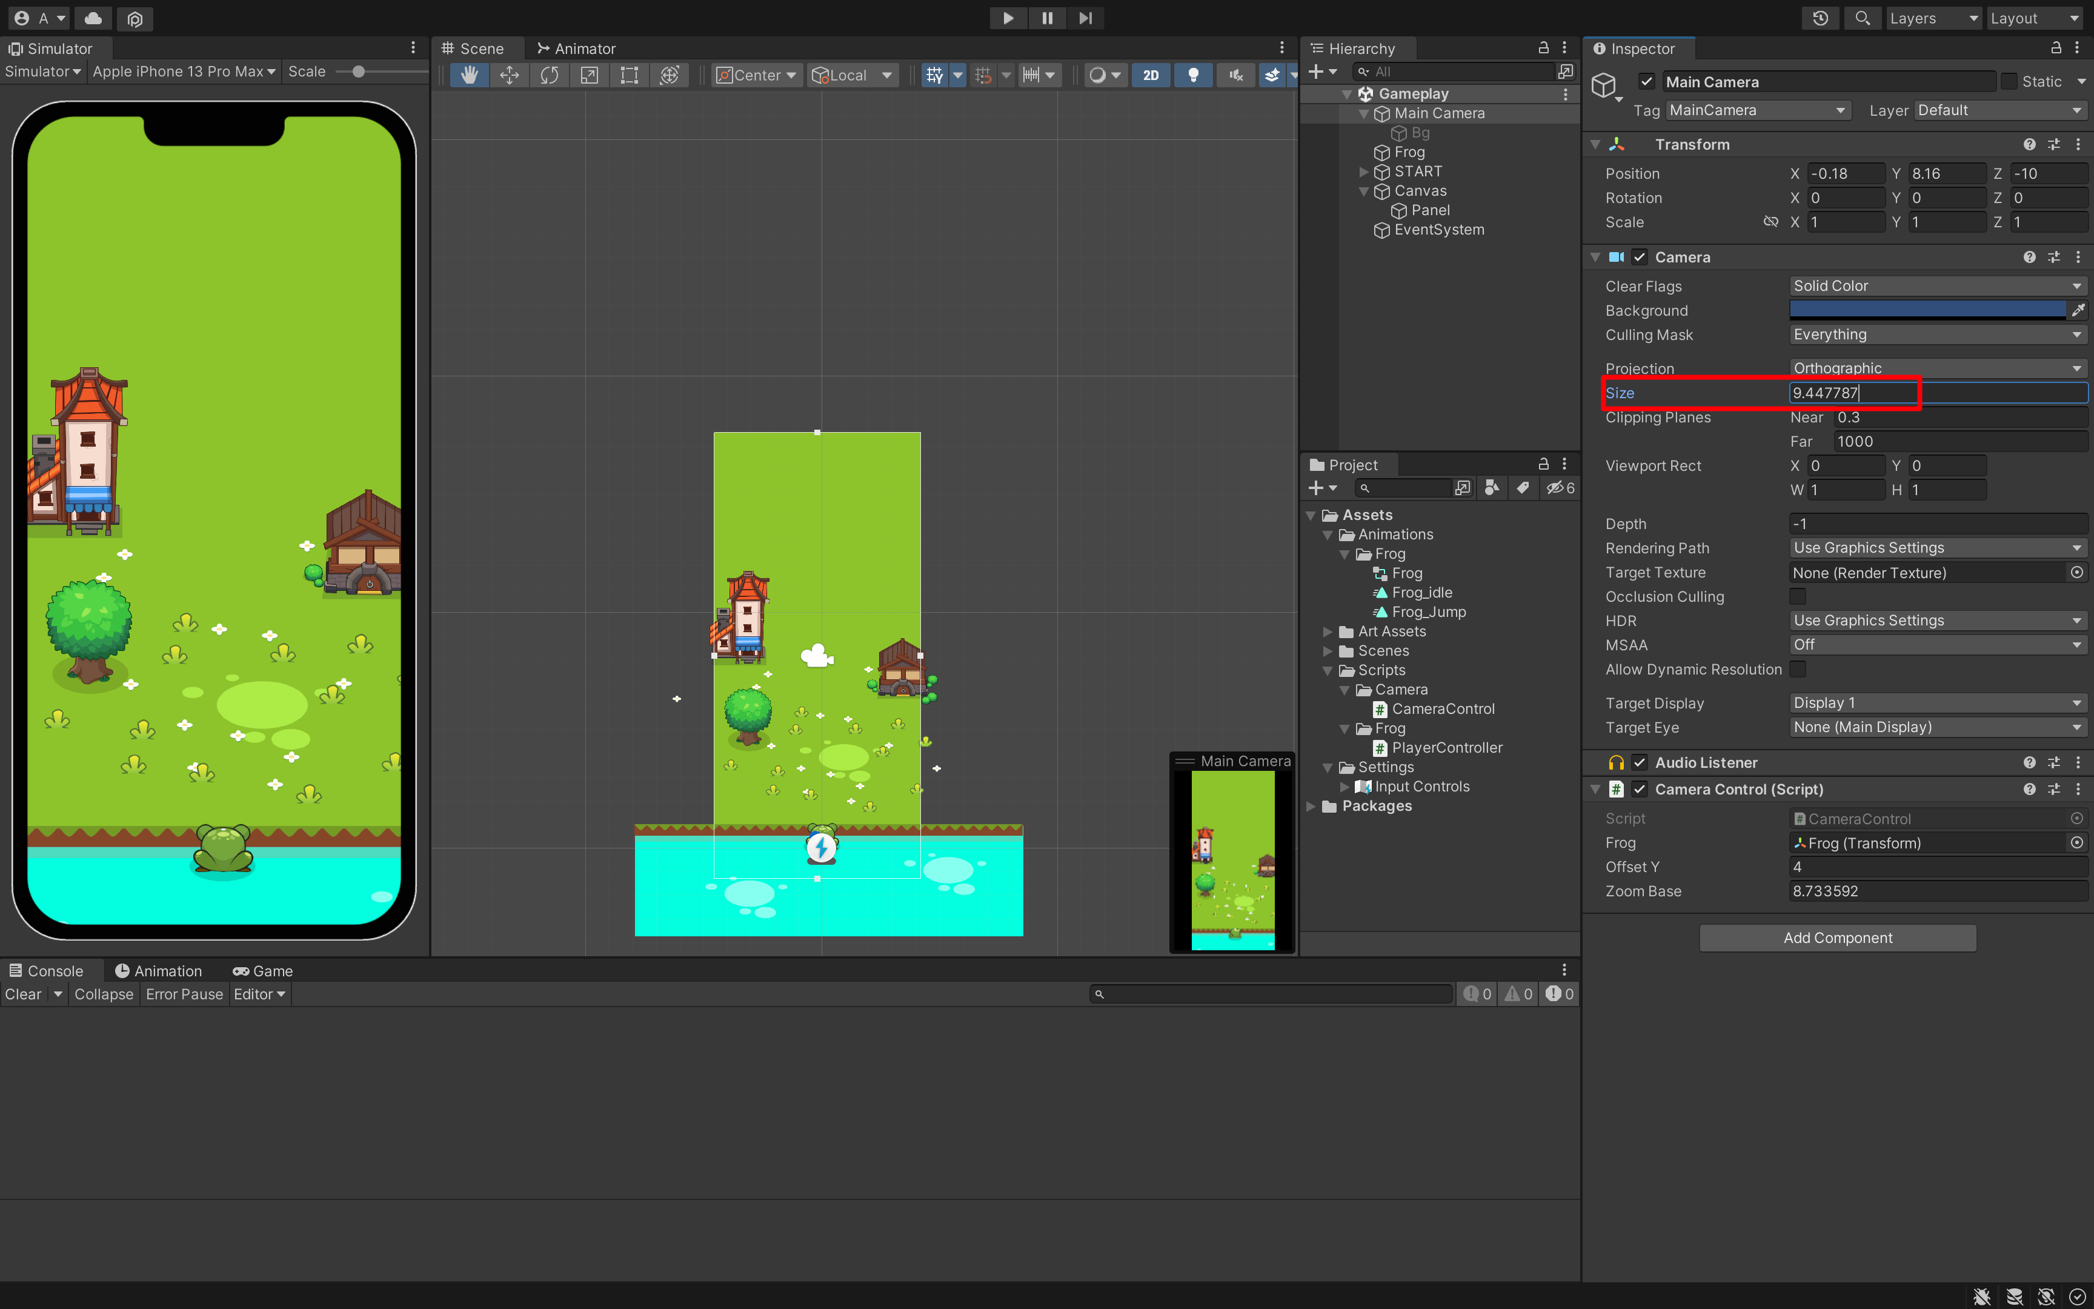Click Frog field object picker circle
Screen dimensions: 2094x1309
coord(2076,842)
